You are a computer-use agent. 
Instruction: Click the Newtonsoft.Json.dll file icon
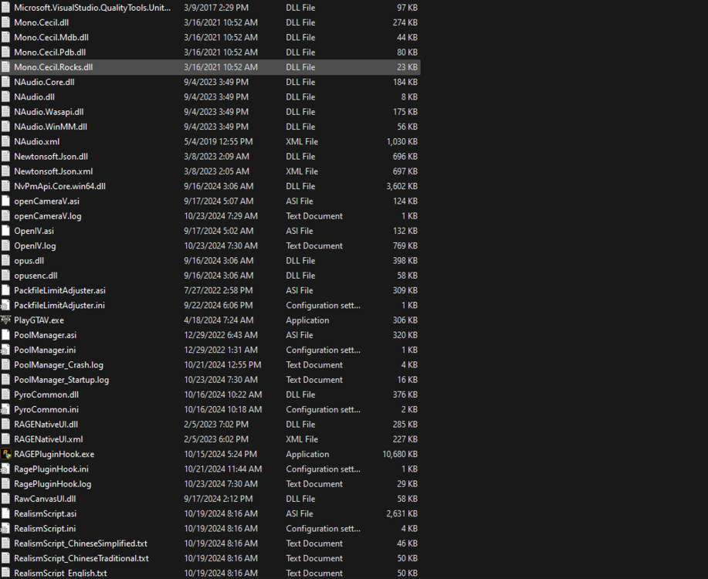pyautogui.click(x=6, y=156)
